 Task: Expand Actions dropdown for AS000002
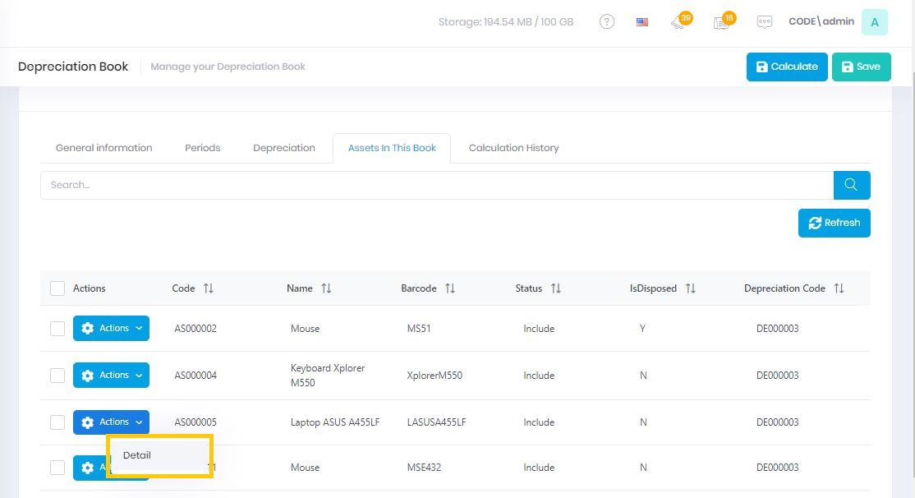[x=111, y=329]
